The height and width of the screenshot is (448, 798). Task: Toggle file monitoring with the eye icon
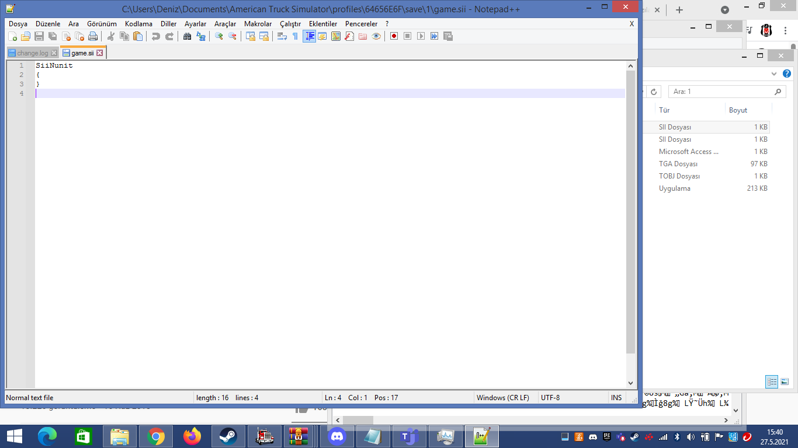[x=376, y=36]
